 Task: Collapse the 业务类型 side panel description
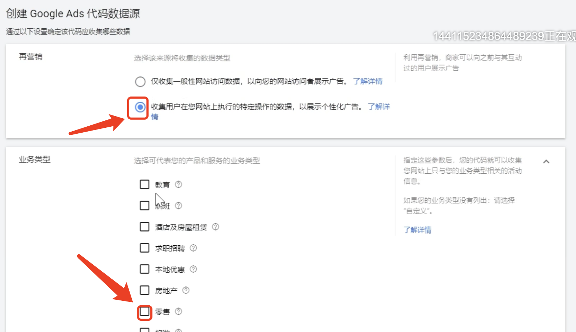[546, 161]
